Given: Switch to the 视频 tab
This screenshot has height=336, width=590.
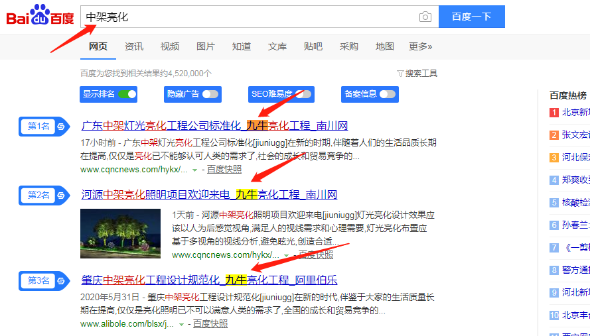Looking at the screenshot, I should (170, 46).
